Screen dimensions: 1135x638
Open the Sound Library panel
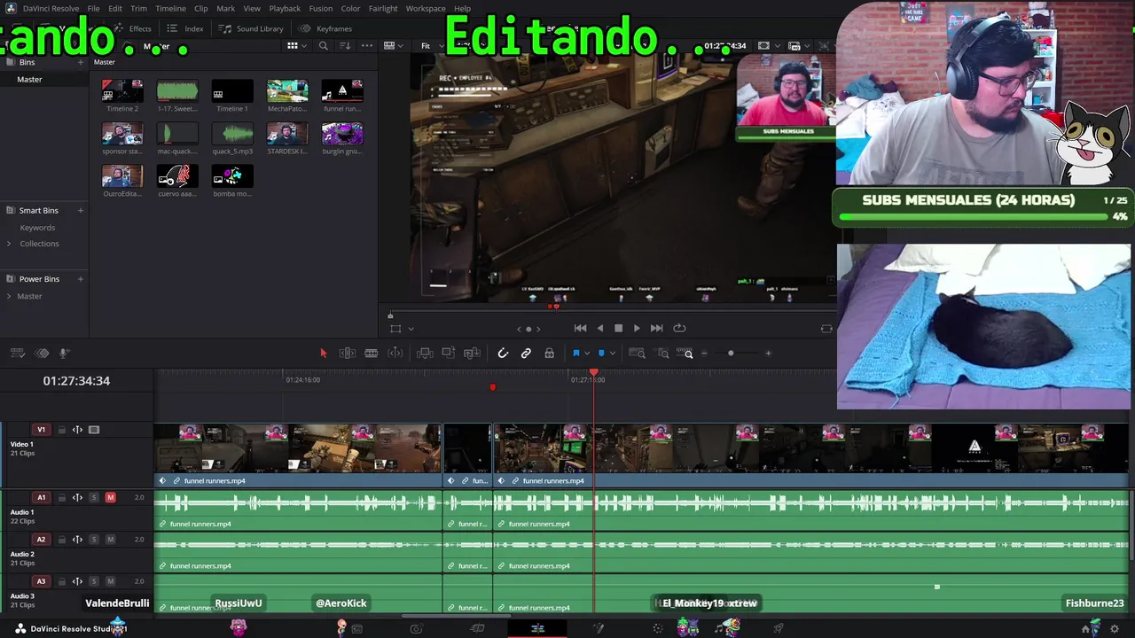coord(251,28)
